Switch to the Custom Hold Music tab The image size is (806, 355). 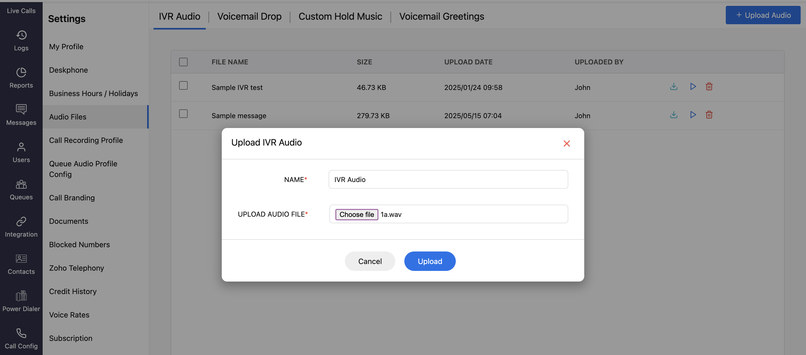[340, 16]
